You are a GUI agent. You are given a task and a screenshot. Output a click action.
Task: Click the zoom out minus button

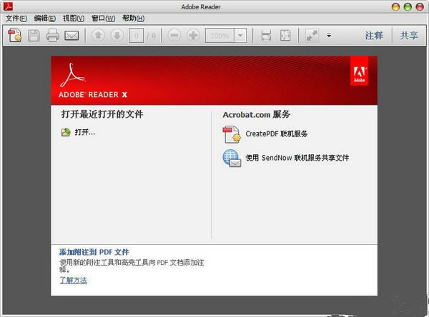tap(174, 35)
